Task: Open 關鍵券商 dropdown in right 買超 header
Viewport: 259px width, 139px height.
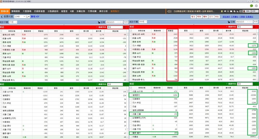Action: [x=245, y=27]
